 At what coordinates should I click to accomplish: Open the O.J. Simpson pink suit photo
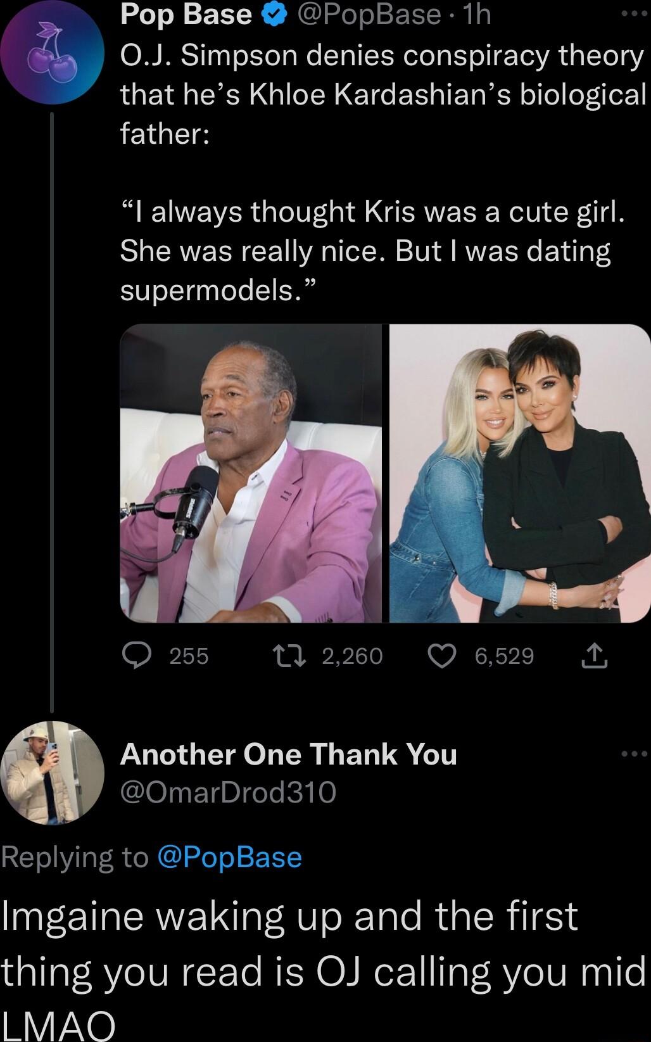(252, 474)
